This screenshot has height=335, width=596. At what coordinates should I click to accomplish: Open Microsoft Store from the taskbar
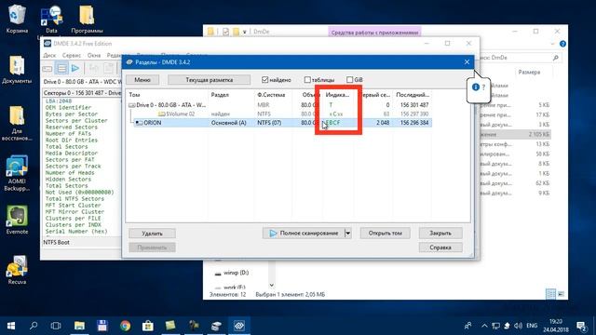pos(148,326)
